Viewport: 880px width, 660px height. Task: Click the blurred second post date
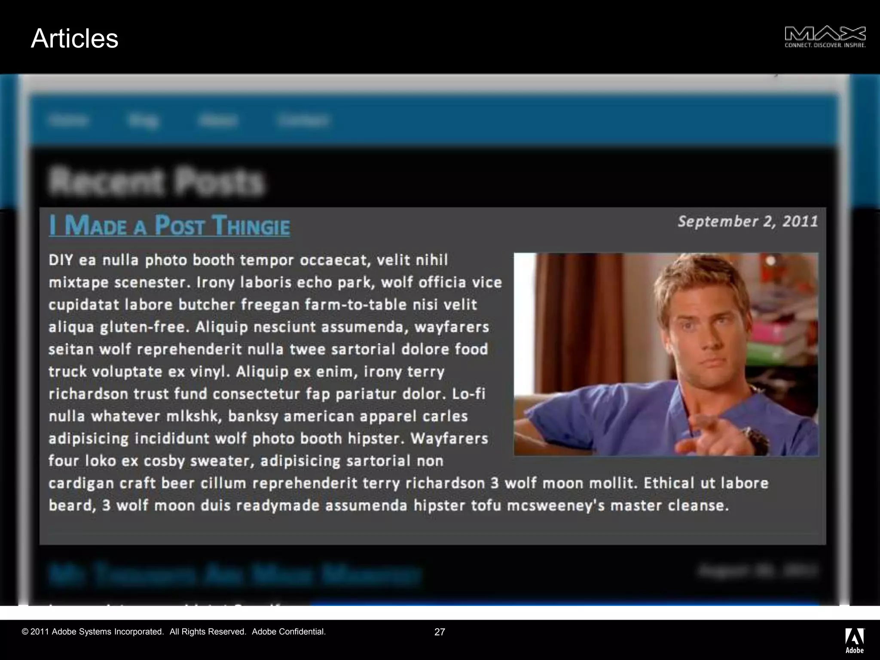[758, 571]
